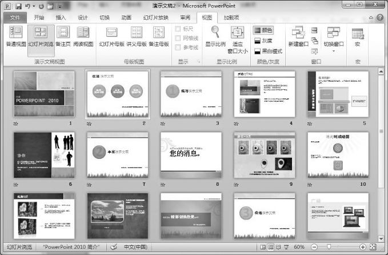
Task: Open Notes Master (备注母版)
Action: 159,36
